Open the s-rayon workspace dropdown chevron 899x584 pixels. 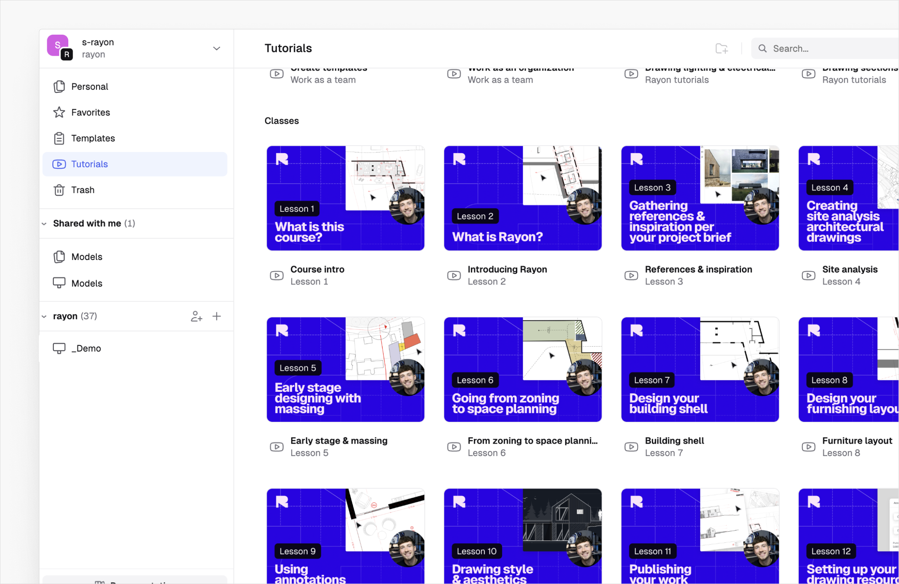217,48
